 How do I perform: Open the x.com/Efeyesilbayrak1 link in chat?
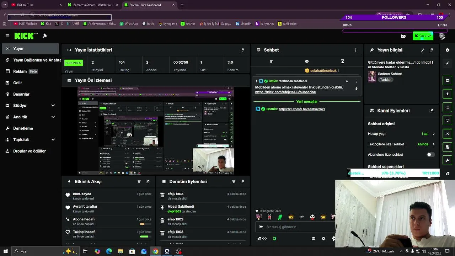[x=302, y=109]
